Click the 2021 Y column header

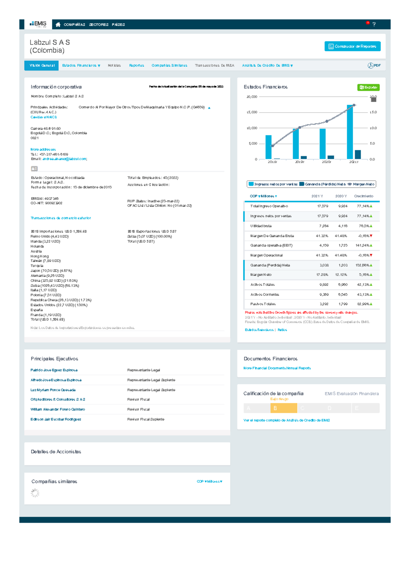[317, 196]
